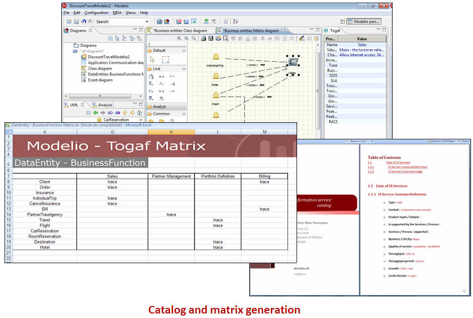This screenshot has width=473, height=318.
Task: Click the collapse all icon in Diagrams panel
Action: 111,38
